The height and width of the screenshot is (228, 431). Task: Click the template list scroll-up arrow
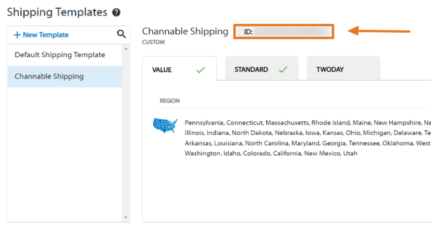click(126, 49)
